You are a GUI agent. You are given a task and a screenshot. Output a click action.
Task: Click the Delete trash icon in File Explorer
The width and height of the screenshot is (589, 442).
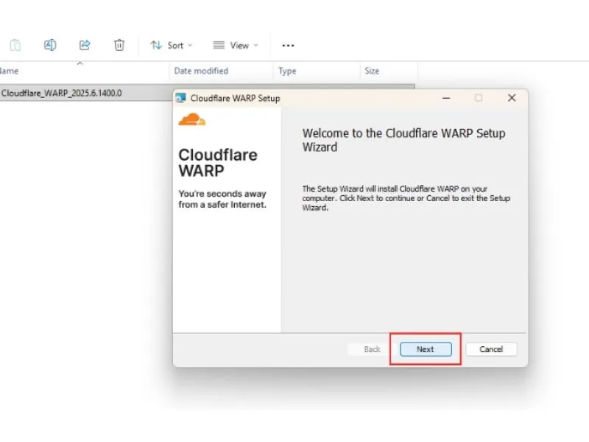119,45
